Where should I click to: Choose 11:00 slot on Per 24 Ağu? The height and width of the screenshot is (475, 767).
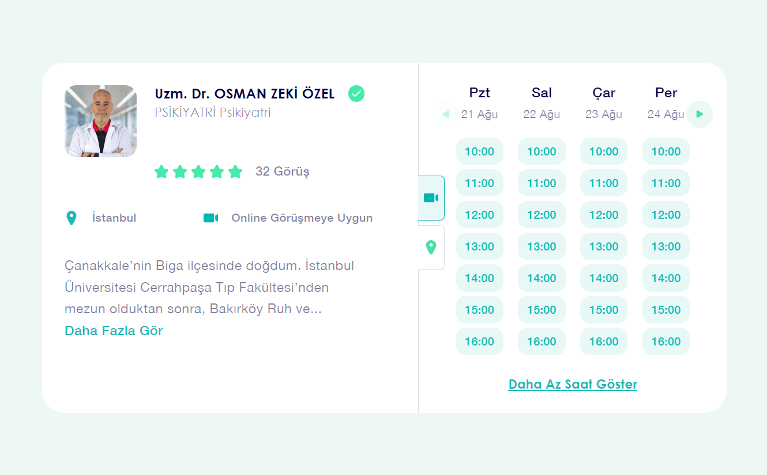(666, 183)
